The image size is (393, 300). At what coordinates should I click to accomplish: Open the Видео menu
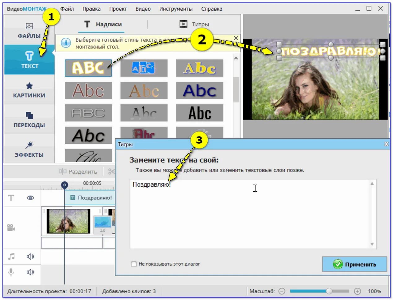143,9
